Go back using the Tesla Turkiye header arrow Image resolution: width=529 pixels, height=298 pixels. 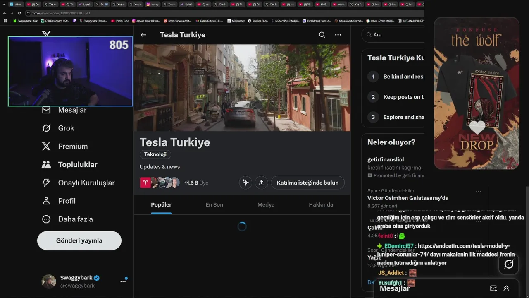(x=143, y=35)
